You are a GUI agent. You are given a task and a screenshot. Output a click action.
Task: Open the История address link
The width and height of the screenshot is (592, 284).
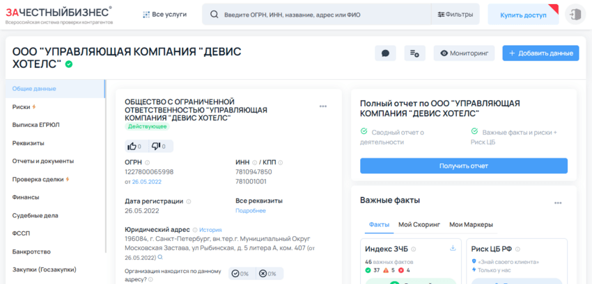(210, 230)
